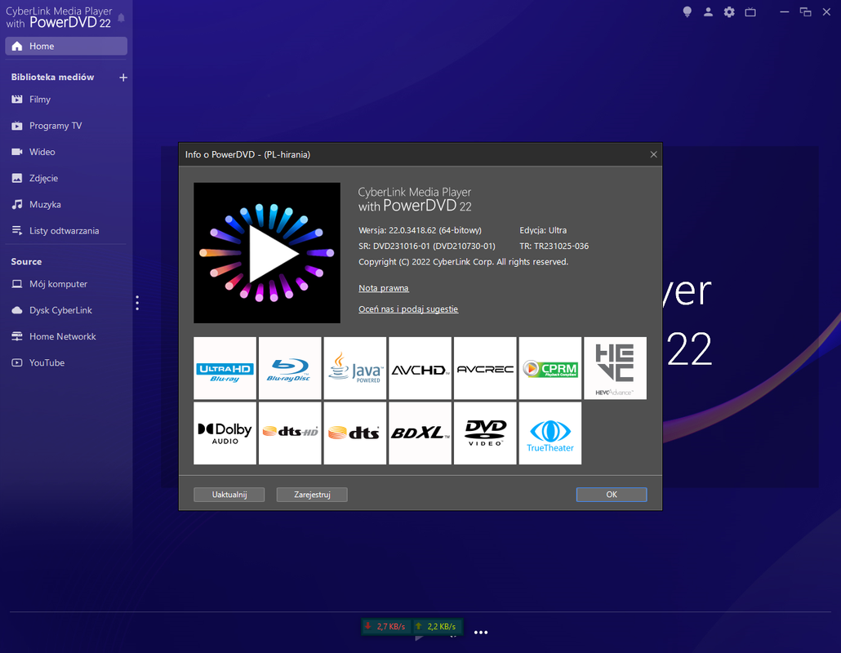
Task: Click the Blu-ray Disc logo
Action: (x=290, y=368)
